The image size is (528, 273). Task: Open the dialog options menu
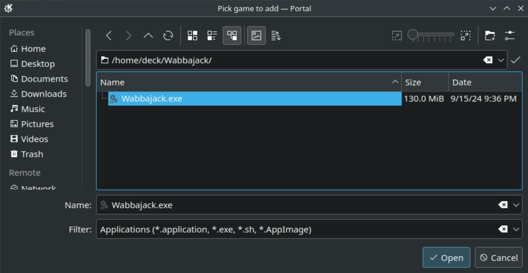[x=510, y=36]
